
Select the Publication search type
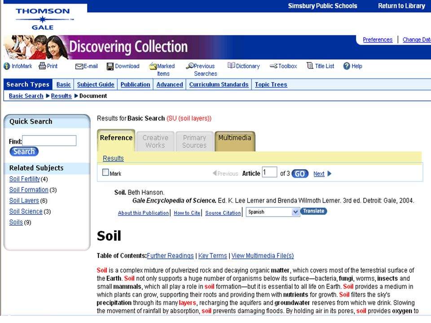coord(135,85)
